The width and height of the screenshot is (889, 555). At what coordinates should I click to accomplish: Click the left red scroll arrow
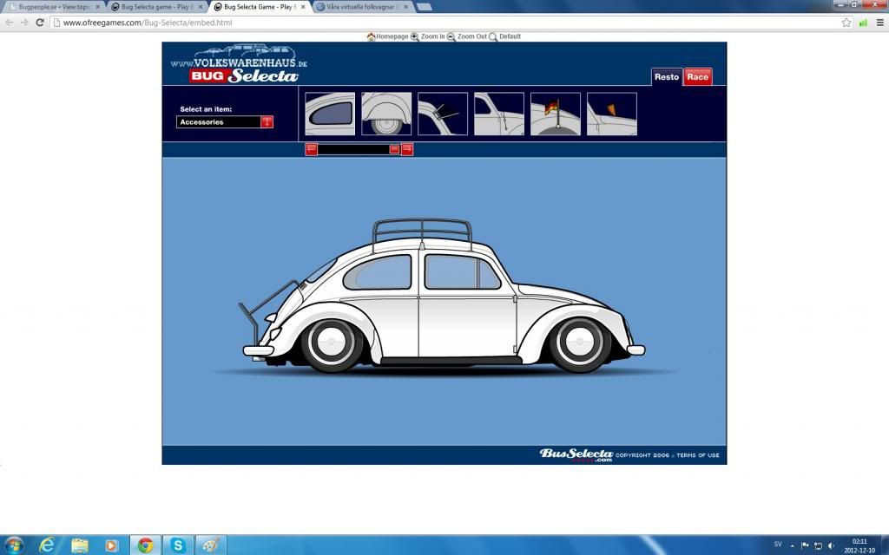point(311,149)
